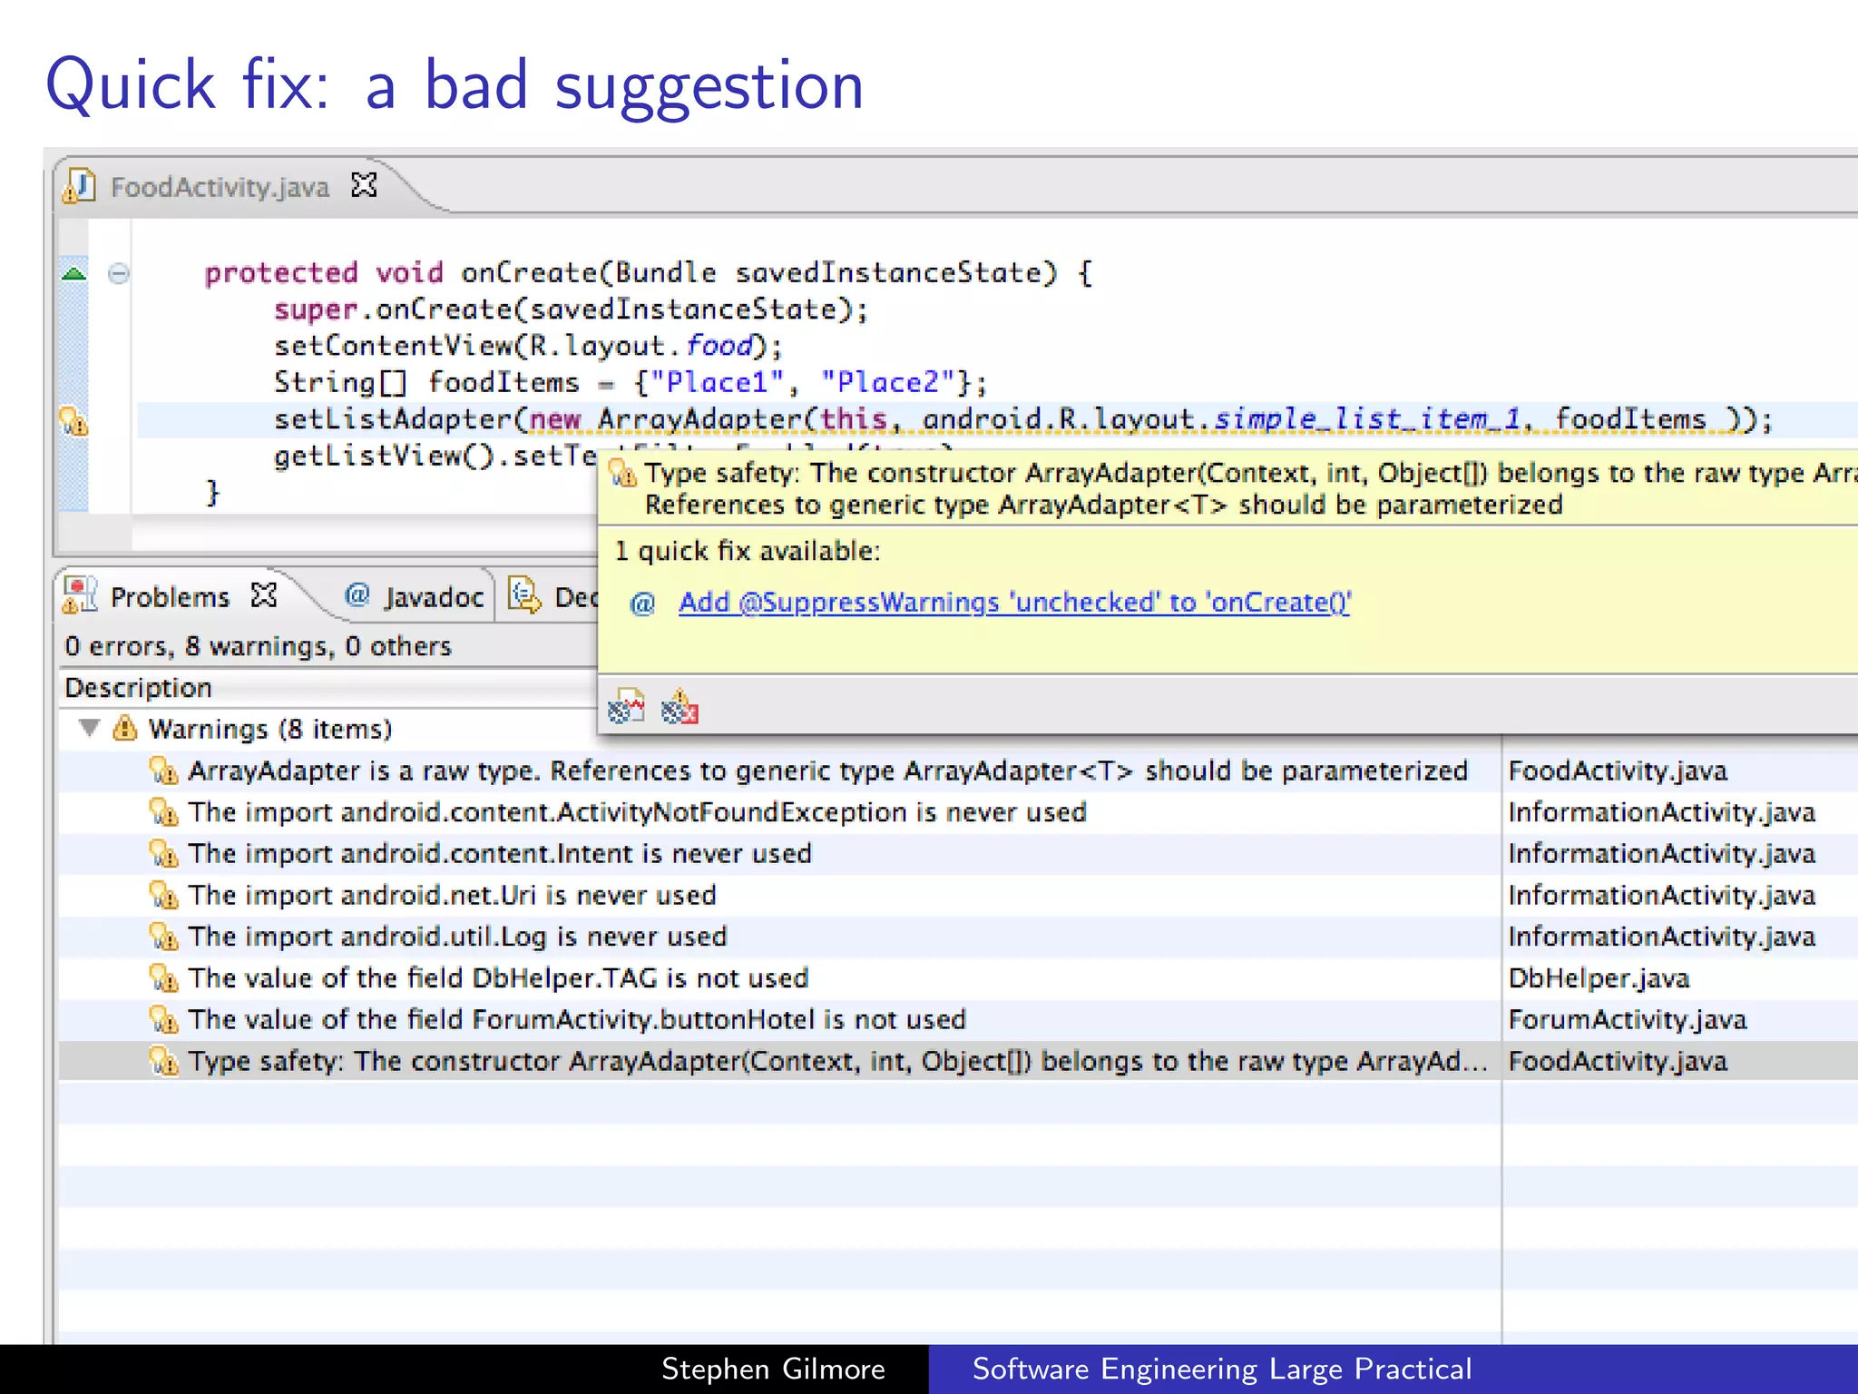This screenshot has width=1858, height=1394.
Task: Click the Problems view icon
Action: click(x=80, y=595)
